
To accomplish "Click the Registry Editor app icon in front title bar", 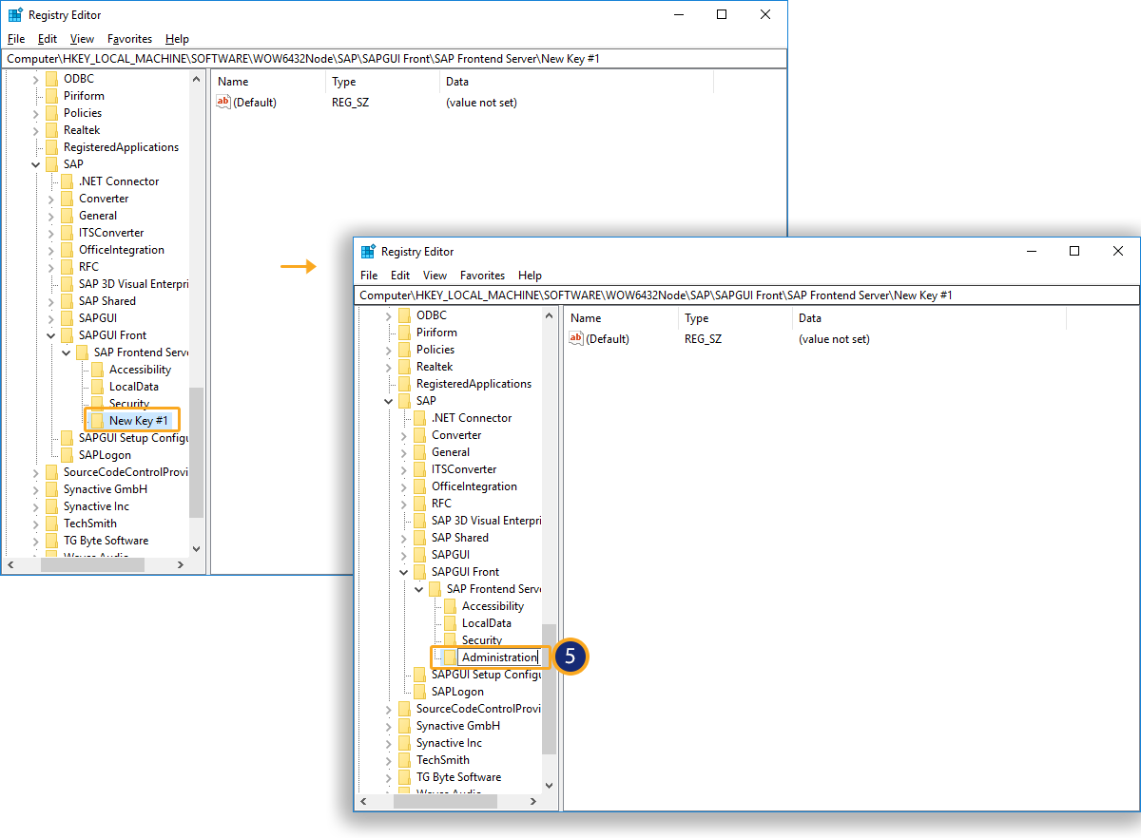I will [368, 252].
